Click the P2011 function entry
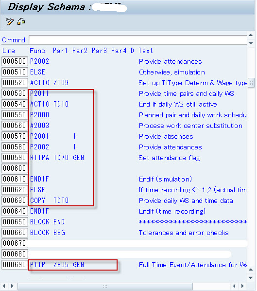The width and height of the screenshot is (257, 291). click(x=39, y=93)
